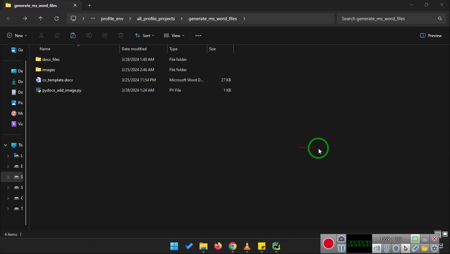Launch VLC media player from taskbar

[x=247, y=246]
